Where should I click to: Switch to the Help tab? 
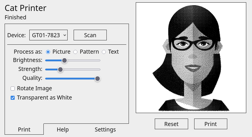click(63, 130)
